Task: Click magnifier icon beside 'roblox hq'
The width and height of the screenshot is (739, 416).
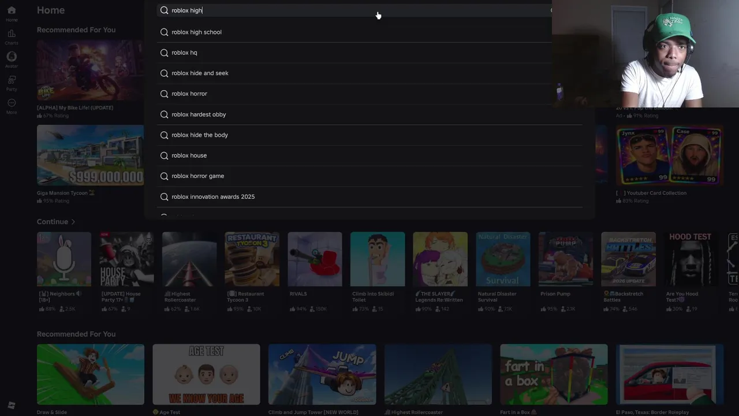Action: pyautogui.click(x=164, y=53)
